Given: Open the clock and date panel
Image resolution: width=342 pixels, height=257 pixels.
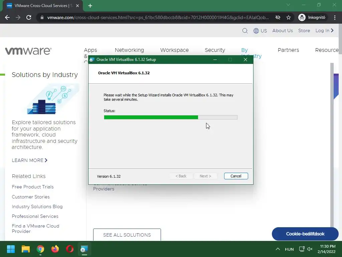Looking at the screenshot, I should (x=327, y=249).
